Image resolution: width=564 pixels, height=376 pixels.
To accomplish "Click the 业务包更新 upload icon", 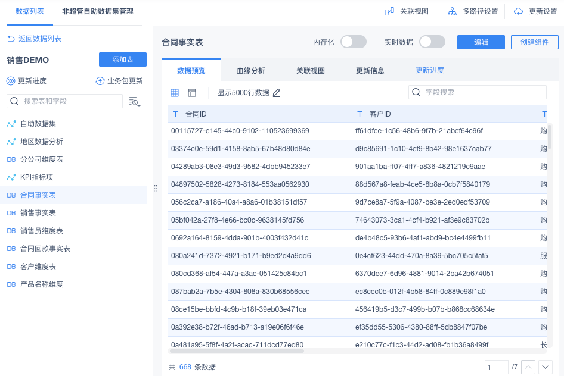I will (100, 81).
